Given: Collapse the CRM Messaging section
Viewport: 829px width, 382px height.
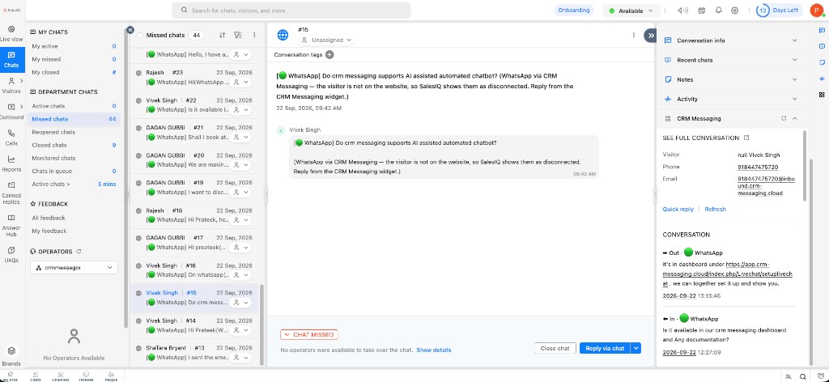Looking at the screenshot, I should [x=795, y=118].
